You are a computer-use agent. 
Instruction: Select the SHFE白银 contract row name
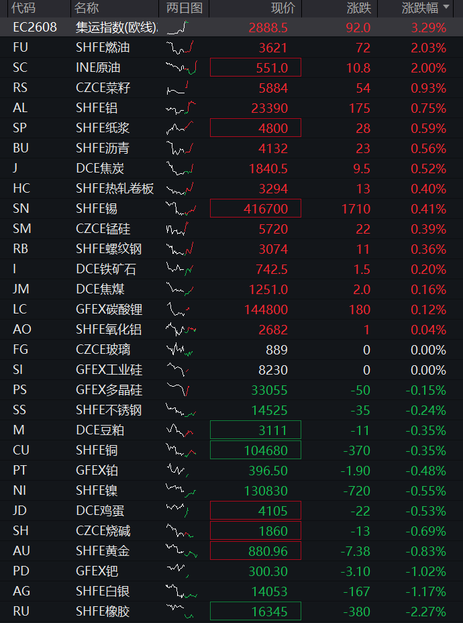click(103, 591)
